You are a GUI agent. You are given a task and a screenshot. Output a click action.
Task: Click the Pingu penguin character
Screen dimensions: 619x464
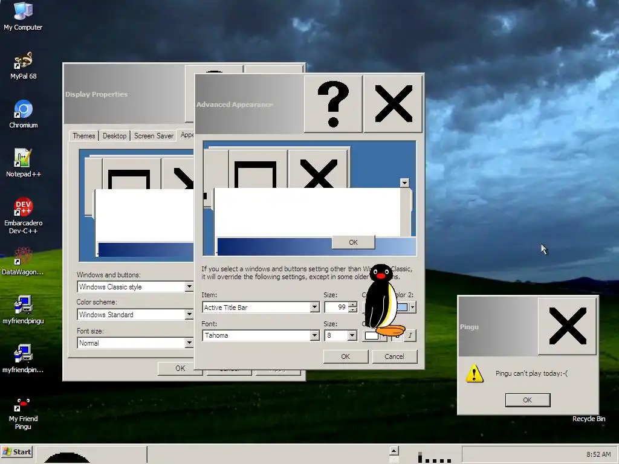click(383, 300)
